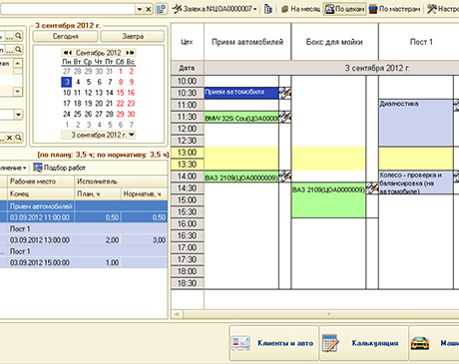Viewport: 459px width, 364px height.
Task: Open the edit icon next to Прием автомобиля event
Action: click(285, 93)
